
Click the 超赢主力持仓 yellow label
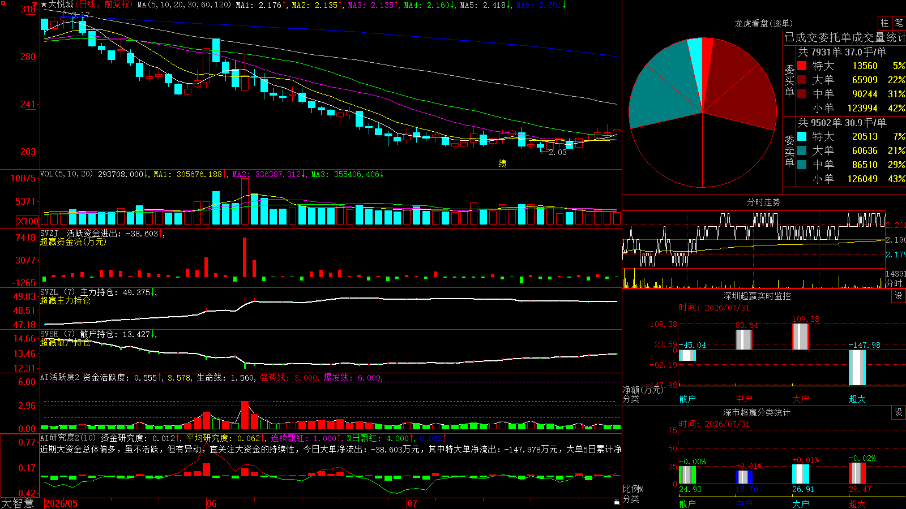coord(65,300)
